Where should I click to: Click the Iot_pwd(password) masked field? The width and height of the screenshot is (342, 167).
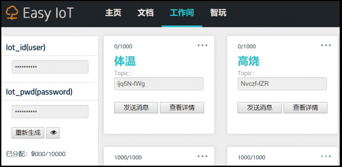(50, 112)
